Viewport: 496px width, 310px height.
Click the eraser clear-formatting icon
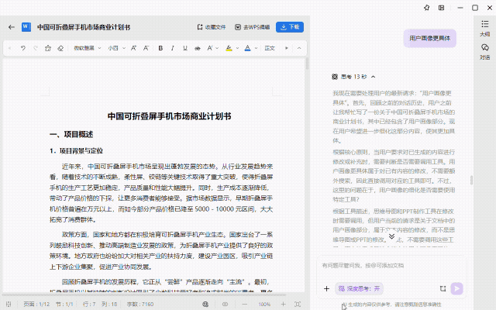60,48
